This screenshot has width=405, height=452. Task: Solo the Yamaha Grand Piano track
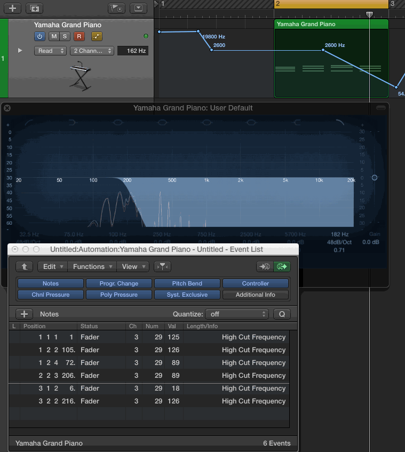pos(65,36)
